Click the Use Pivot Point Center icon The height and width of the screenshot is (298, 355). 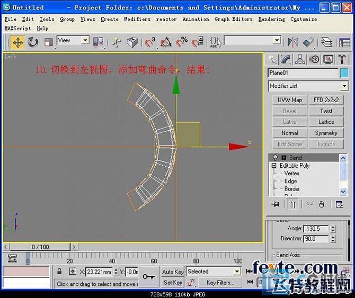99,42
